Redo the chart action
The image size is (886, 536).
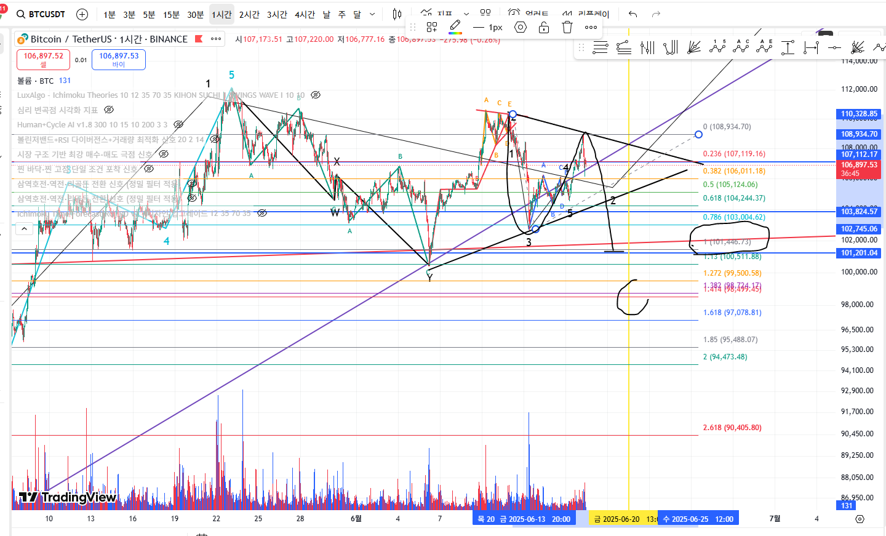pos(656,14)
